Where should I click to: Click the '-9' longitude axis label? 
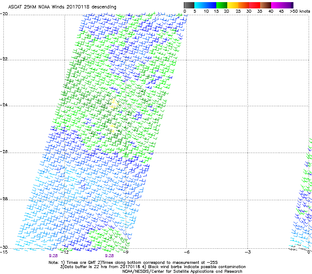pyautogui.click(x=125, y=252)
